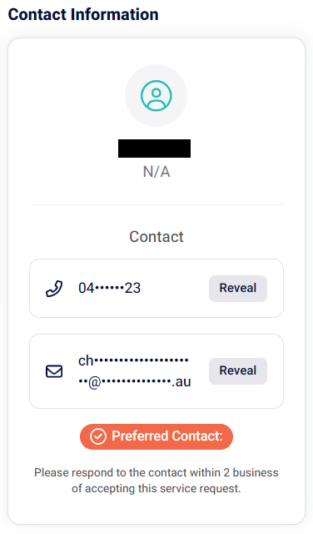This screenshot has width=313, height=534.
Task: Click the Contact Information page heading
Action: tap(83, 15)
